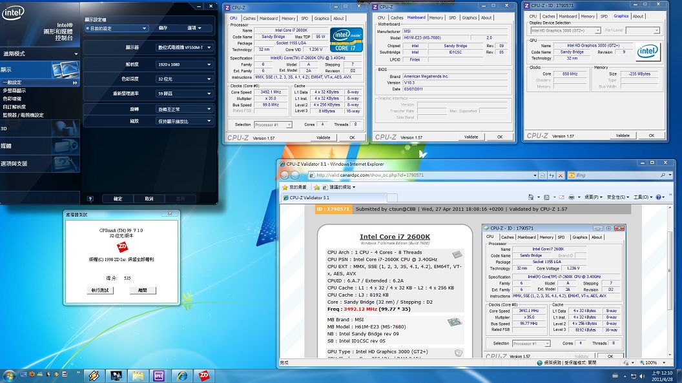
Task: Click the IE forward navigation button
Action: pyautogui.click(x=295, y=175)
